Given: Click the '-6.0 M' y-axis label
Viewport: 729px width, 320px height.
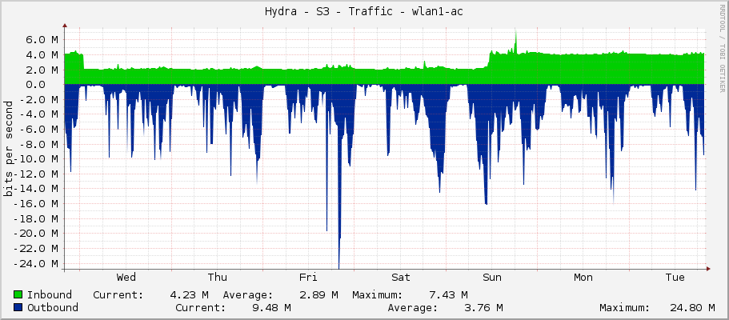Looking at the screenshot, I should click(39, 130).
